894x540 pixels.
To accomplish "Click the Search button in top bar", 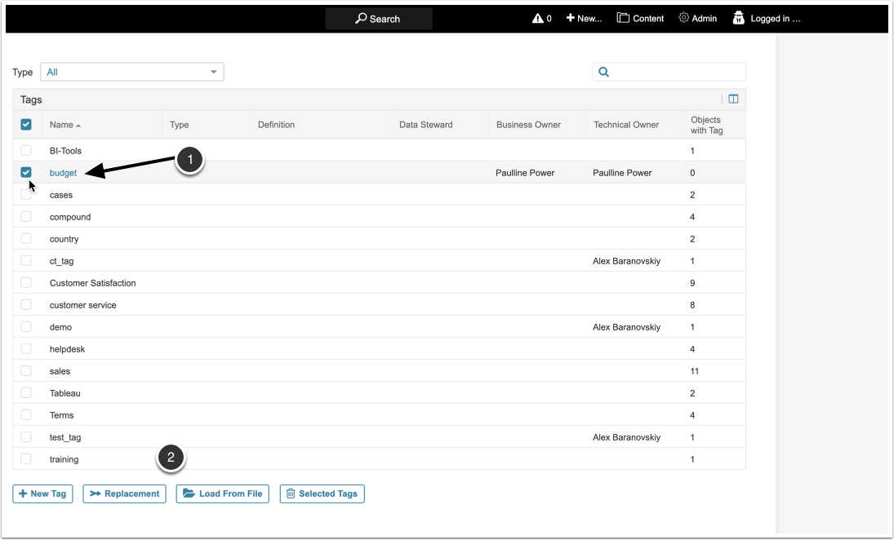I will click(x=378, y=19).
